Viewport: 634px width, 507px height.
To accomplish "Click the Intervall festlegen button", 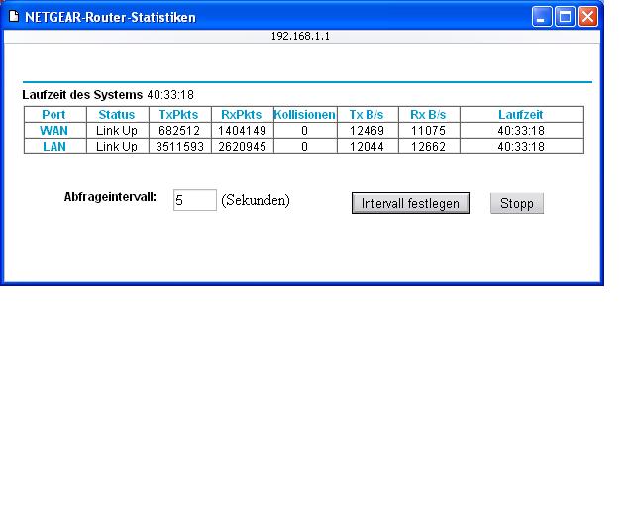I will pos(410,203).
